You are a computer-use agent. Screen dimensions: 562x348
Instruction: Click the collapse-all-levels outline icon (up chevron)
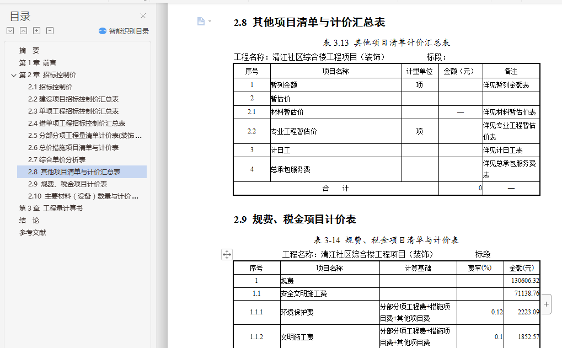pyautogui.click(x=23, y=31)
